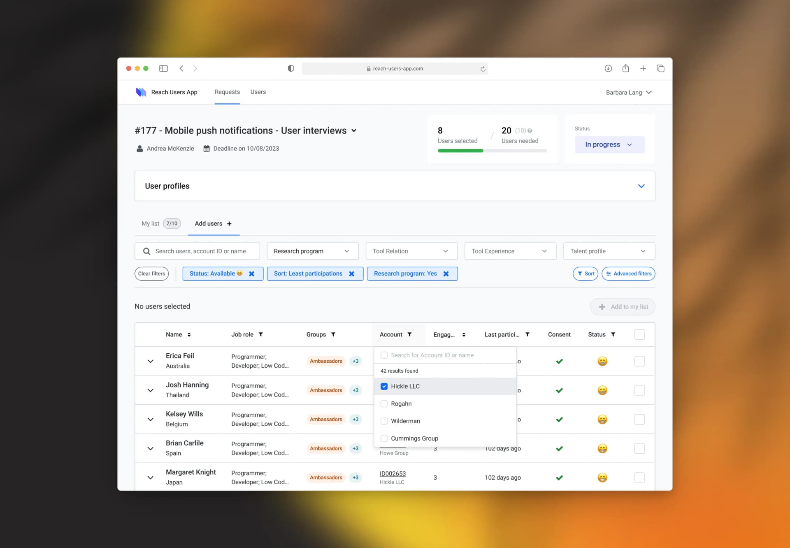
Task: Open the Barbara Lang account menu
Action: coord(629,92)
